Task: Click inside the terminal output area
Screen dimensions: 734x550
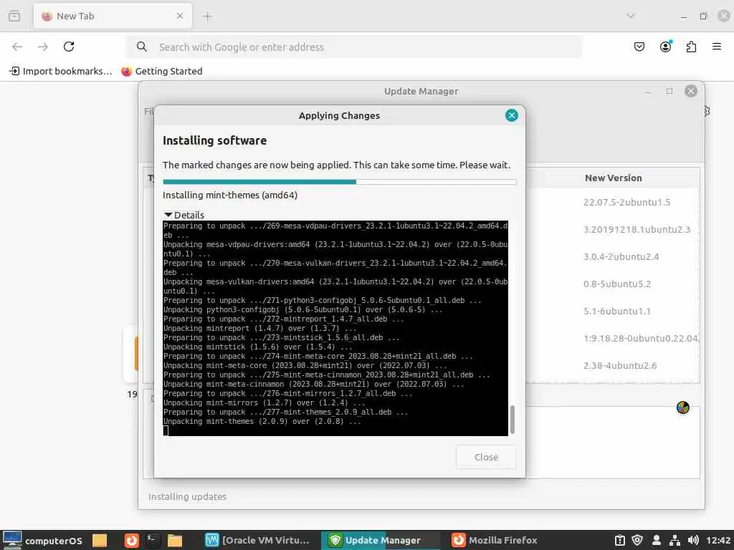Action: 335,328
